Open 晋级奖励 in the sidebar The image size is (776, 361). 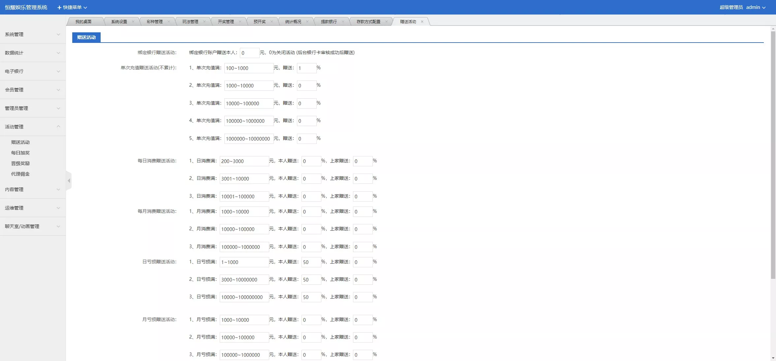point(20,163)
